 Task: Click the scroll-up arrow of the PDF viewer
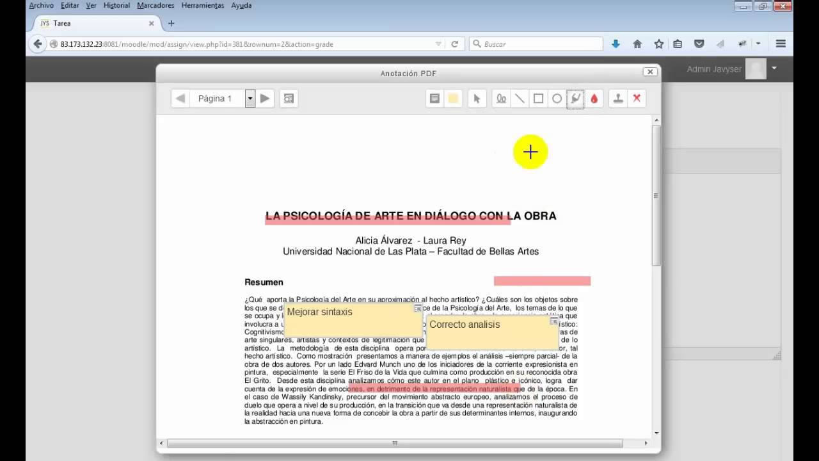(x=656, y=120)
